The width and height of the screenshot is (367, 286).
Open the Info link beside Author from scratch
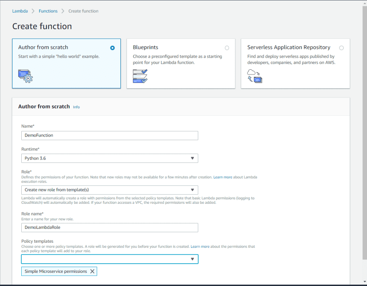[x=76, y=107]
